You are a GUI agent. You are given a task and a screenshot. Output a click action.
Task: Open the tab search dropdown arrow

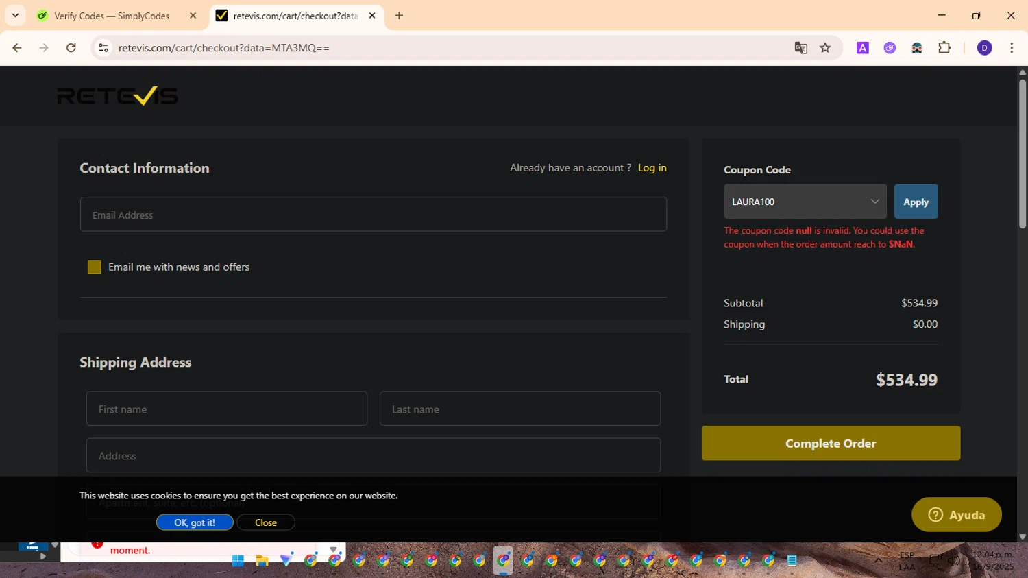(x=15, y=15)
